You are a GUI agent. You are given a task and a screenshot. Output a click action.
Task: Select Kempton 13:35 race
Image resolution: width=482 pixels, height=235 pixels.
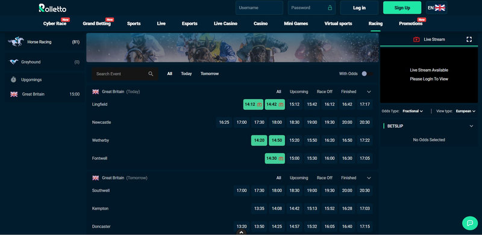click(x=259, y=209)
